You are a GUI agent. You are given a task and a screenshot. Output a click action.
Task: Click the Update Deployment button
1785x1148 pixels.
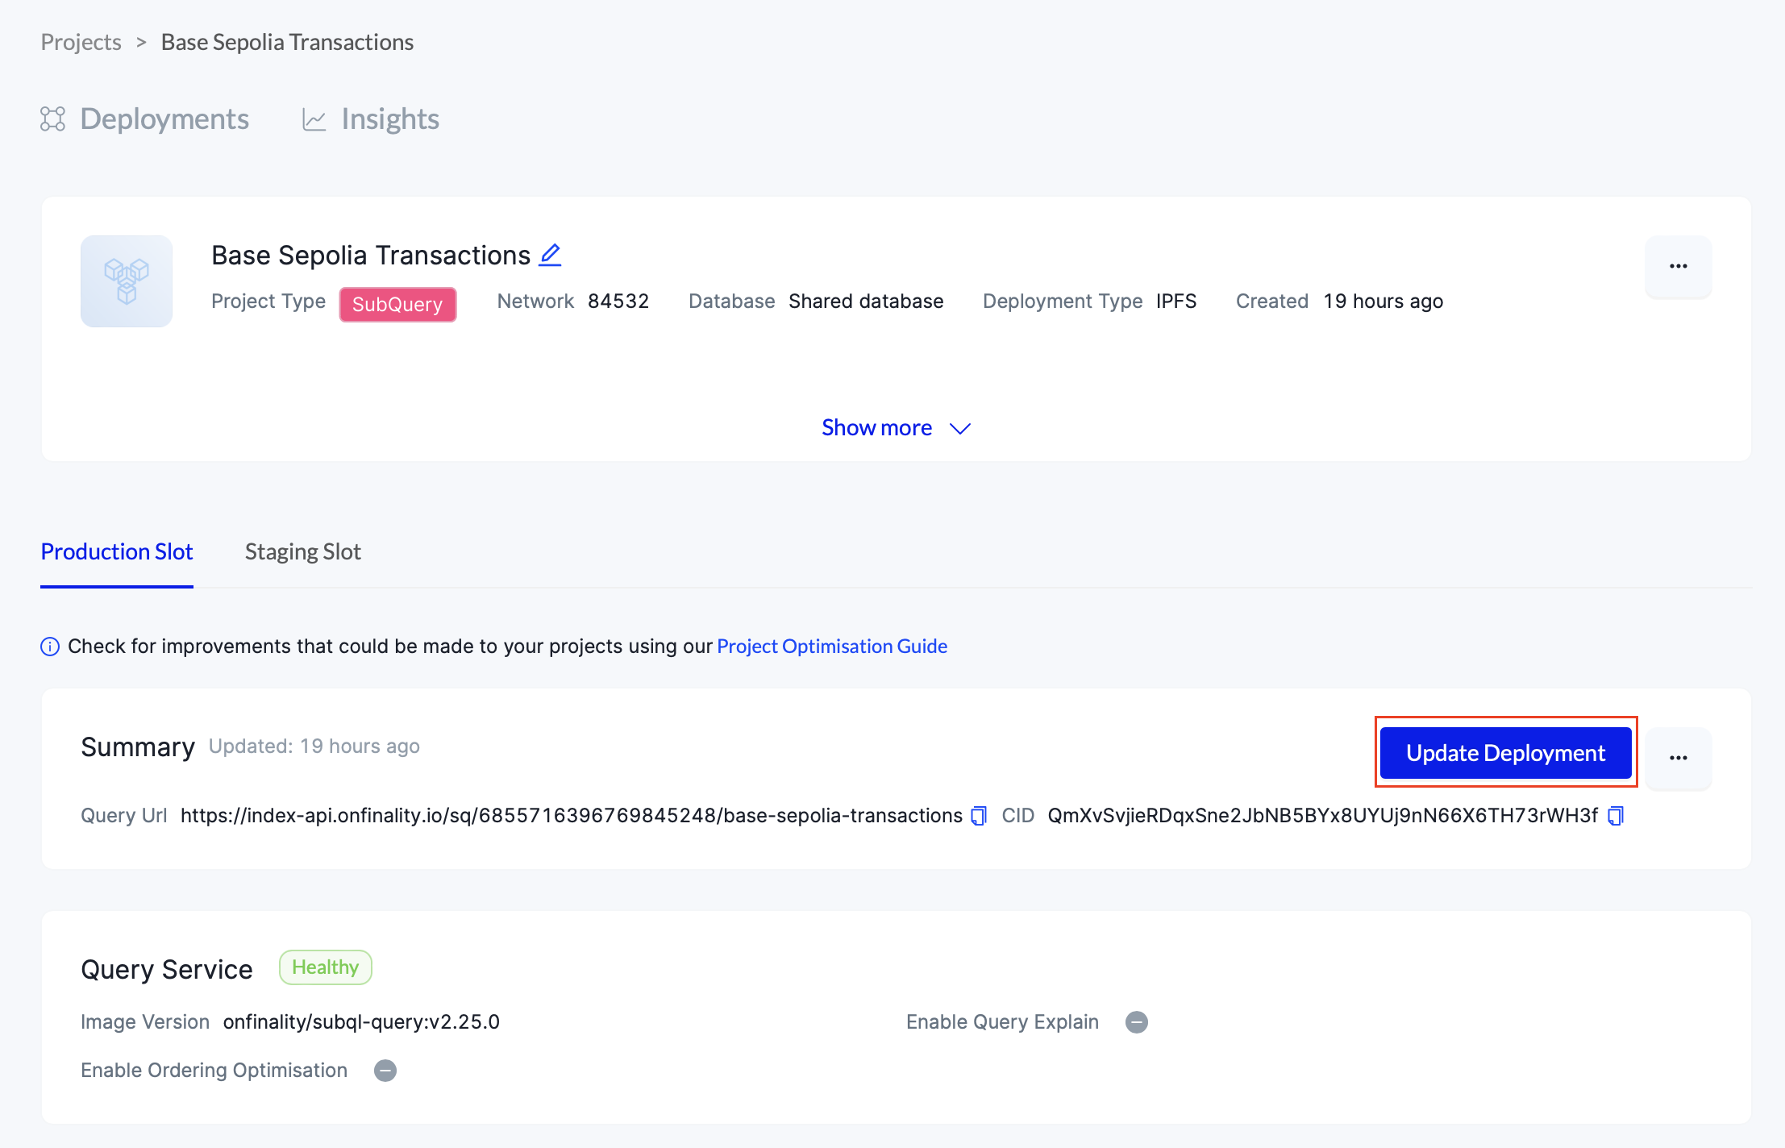(x=1505, y=753)
